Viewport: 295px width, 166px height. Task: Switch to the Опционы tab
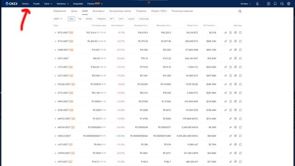click(x=141, y=11)
